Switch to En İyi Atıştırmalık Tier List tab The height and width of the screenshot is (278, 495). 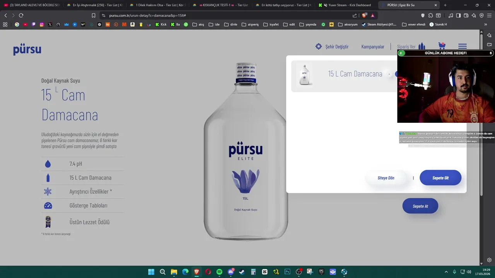click(94, 5)
